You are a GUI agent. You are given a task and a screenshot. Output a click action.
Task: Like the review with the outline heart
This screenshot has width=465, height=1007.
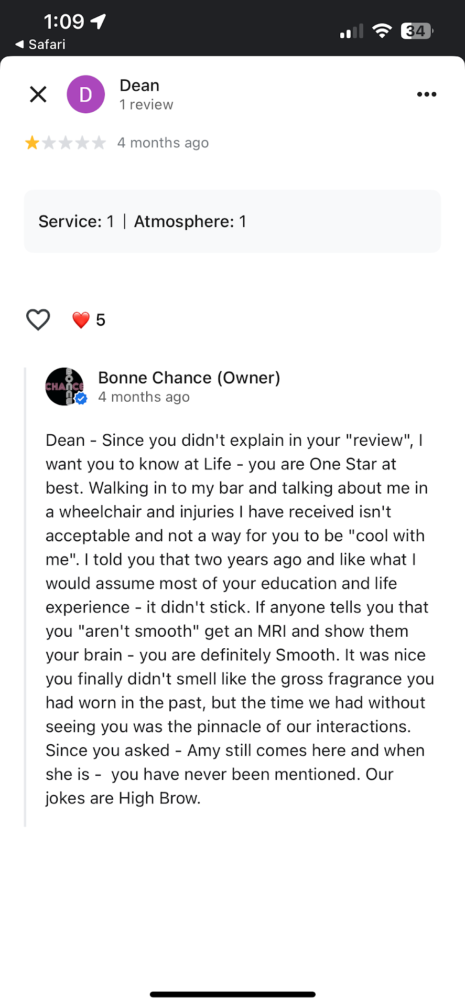click(x=38, y=319)
